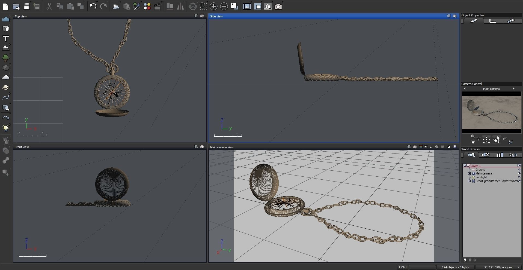This screenshot has height=270, width=523.
Task: Toggle Sun light visibility eye
Action: point(519,177)
